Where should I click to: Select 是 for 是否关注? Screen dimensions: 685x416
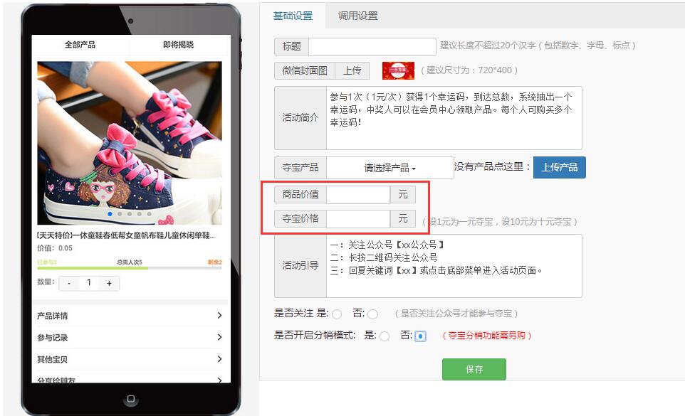click(337, 314)
